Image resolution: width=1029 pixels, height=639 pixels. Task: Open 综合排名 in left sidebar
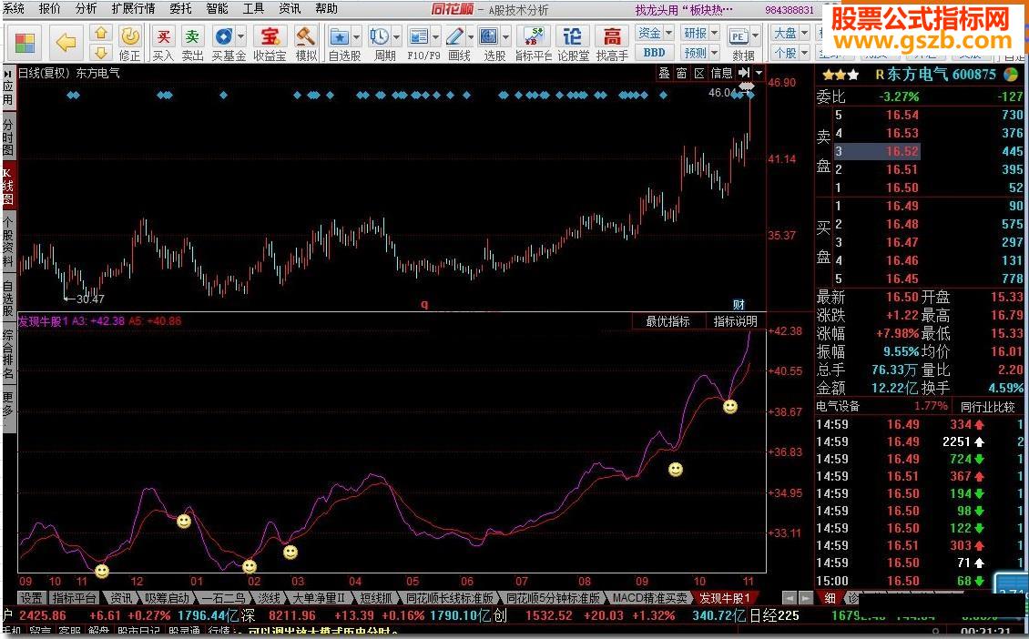click(x=8, y=355)
